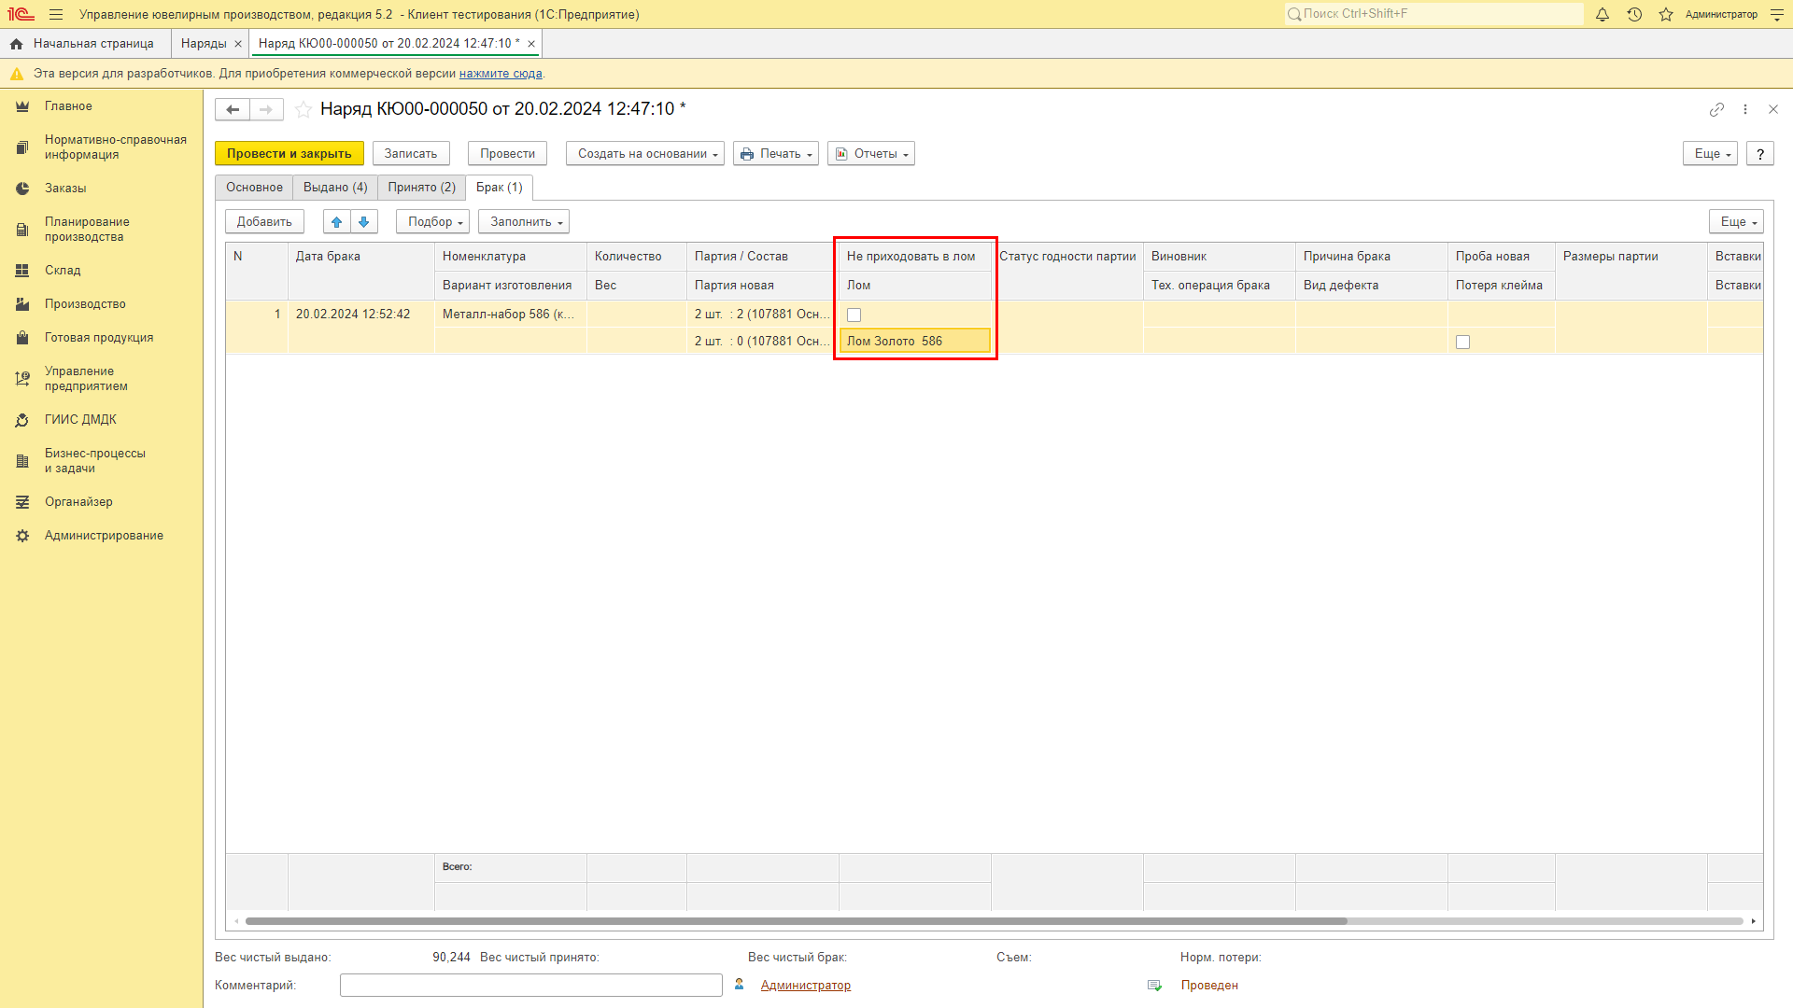Viewport: 1793px width, 1008px height.
Task: Switch to the Основное tab
Action: (x=254, y=188)
